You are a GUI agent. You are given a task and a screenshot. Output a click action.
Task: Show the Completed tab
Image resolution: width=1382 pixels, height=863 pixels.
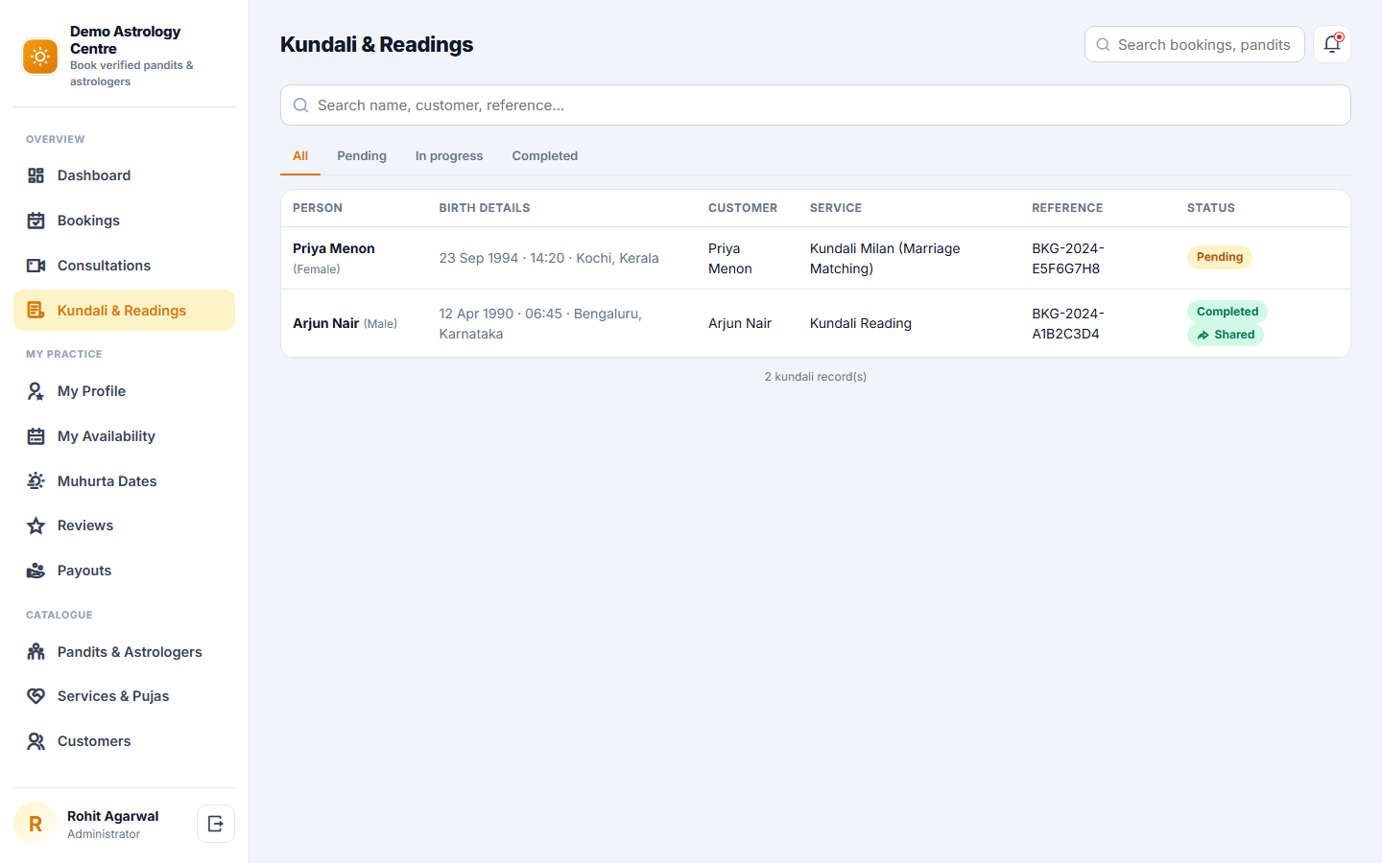(x=545, y=156)
